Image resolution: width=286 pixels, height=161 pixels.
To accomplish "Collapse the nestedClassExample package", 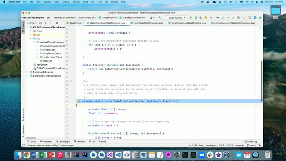I will (x=34, y=42).
